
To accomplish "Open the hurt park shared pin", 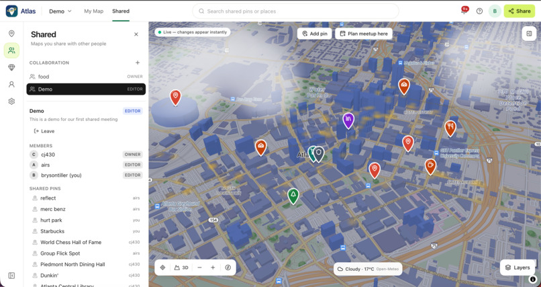I will [86, 220].
